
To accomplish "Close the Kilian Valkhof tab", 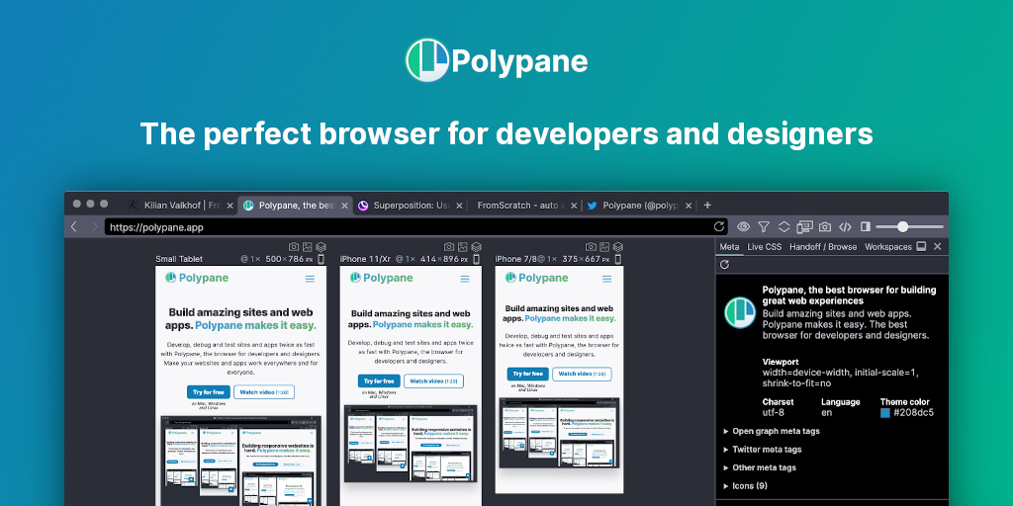I will [230, 206].
